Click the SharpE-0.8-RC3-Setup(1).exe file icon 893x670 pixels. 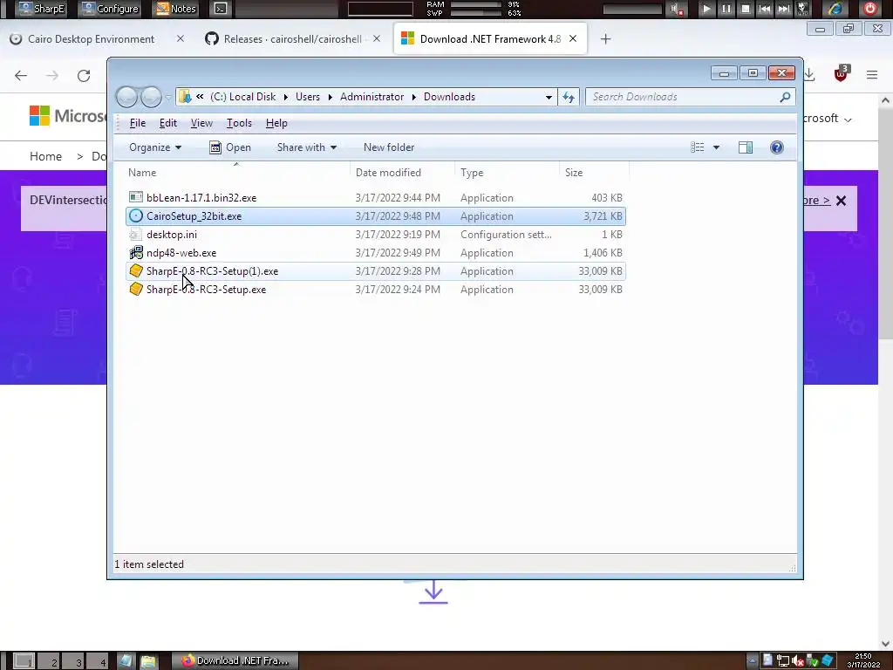click(x=135, y=270)
